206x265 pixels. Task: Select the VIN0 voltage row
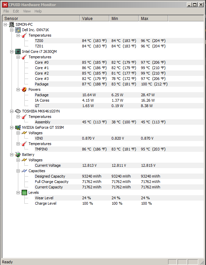click(119, 138)
